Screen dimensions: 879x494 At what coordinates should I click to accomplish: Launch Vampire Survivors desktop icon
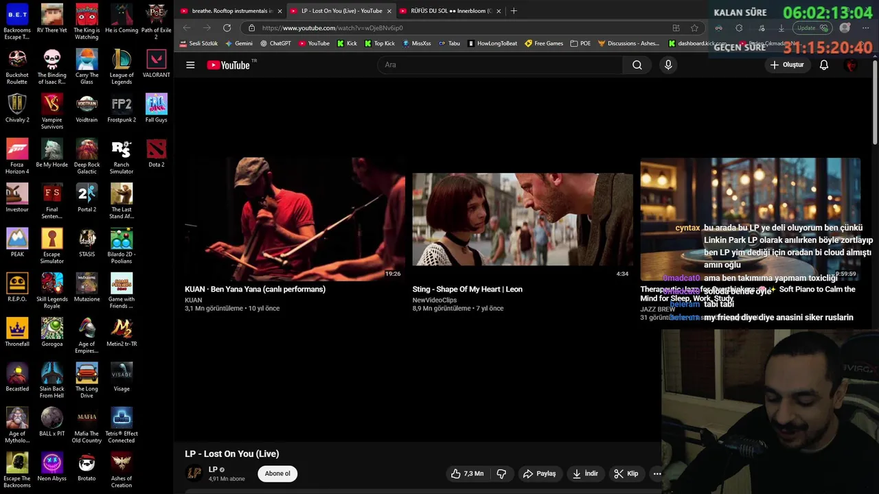[x=52, y=111]
